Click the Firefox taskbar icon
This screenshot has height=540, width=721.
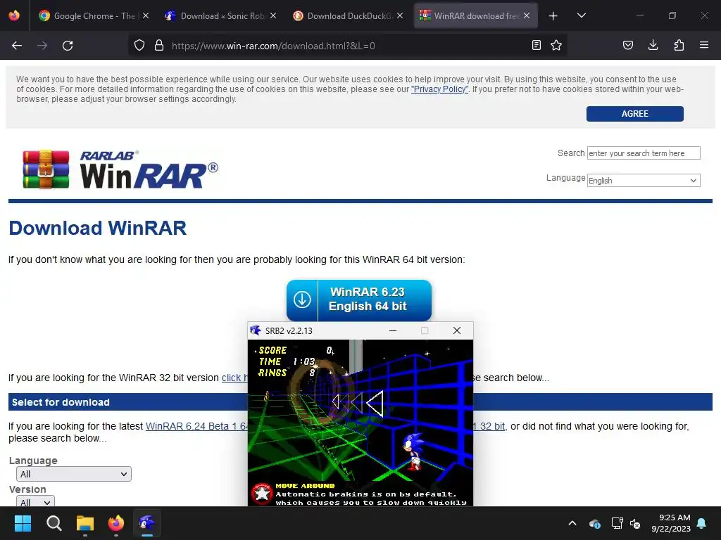click(x=116, y=523)
